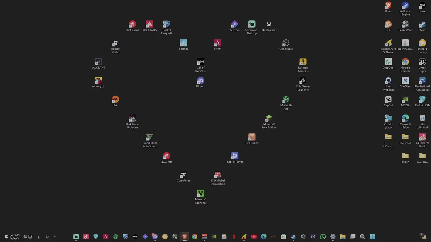Select the BakkesMod desktop icon
The image size is (431, 242).
tap(405, 26)
